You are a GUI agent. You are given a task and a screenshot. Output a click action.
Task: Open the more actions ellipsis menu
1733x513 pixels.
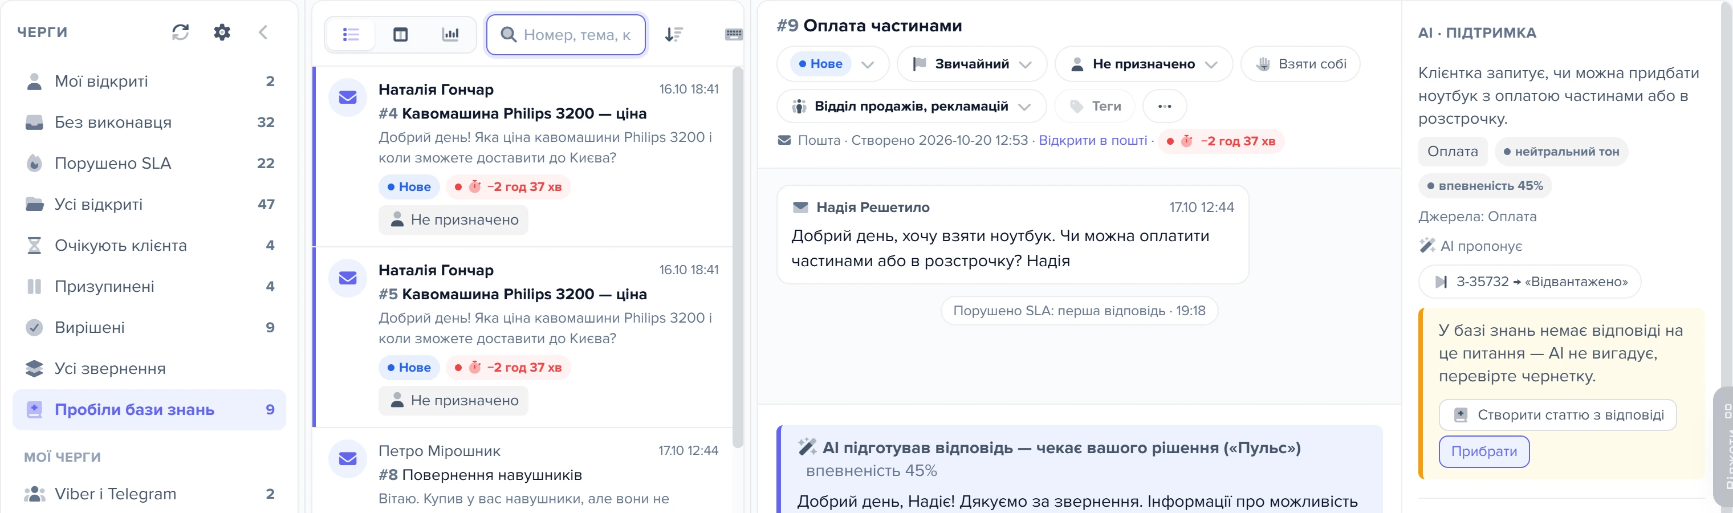(1165, 106)
